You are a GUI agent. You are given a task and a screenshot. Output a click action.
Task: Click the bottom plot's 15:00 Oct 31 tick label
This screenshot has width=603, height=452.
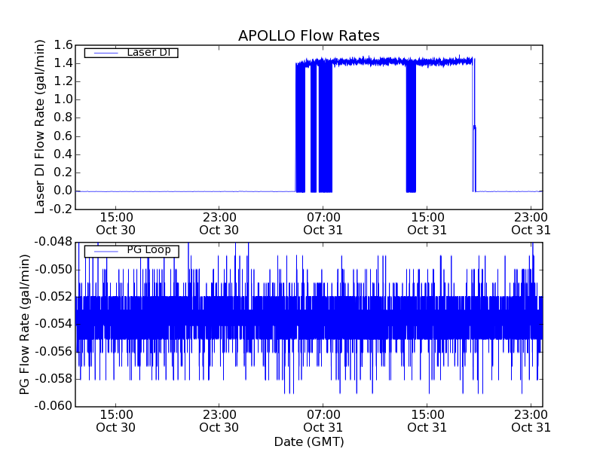[x=427, y=420]
